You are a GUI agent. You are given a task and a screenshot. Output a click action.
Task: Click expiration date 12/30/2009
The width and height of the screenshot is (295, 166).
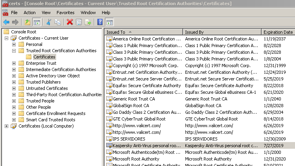(275, 139)
